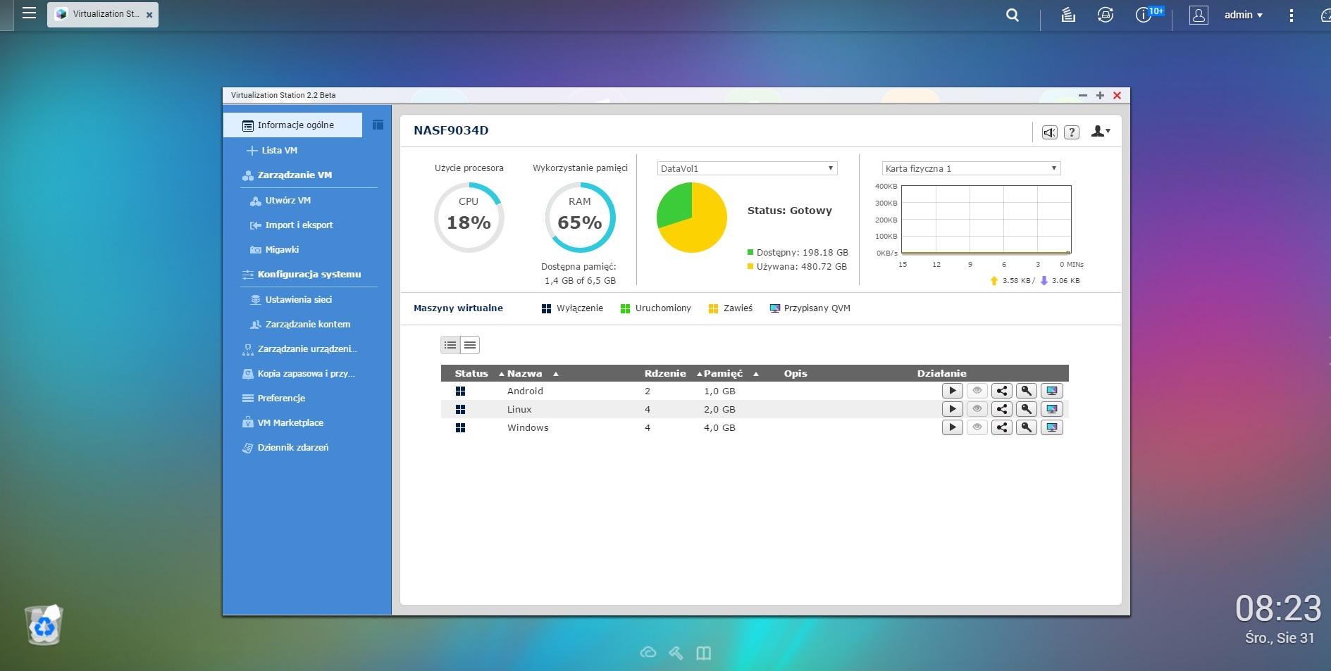
Task: Open Utwórz VM in sidebar
Action: coord(287,201)
